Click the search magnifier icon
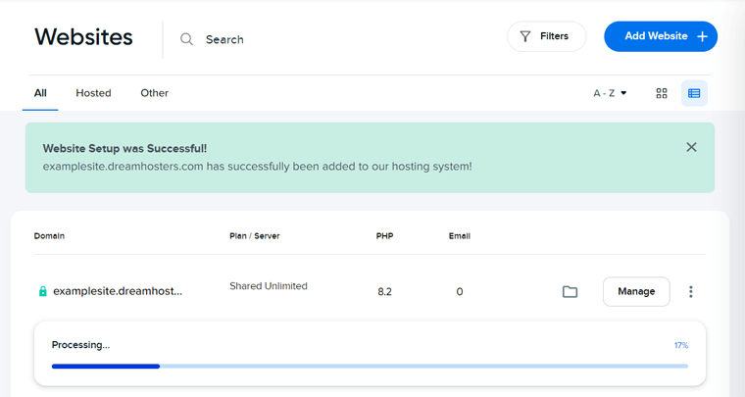The image size is (745, 397). click(186, 39)
